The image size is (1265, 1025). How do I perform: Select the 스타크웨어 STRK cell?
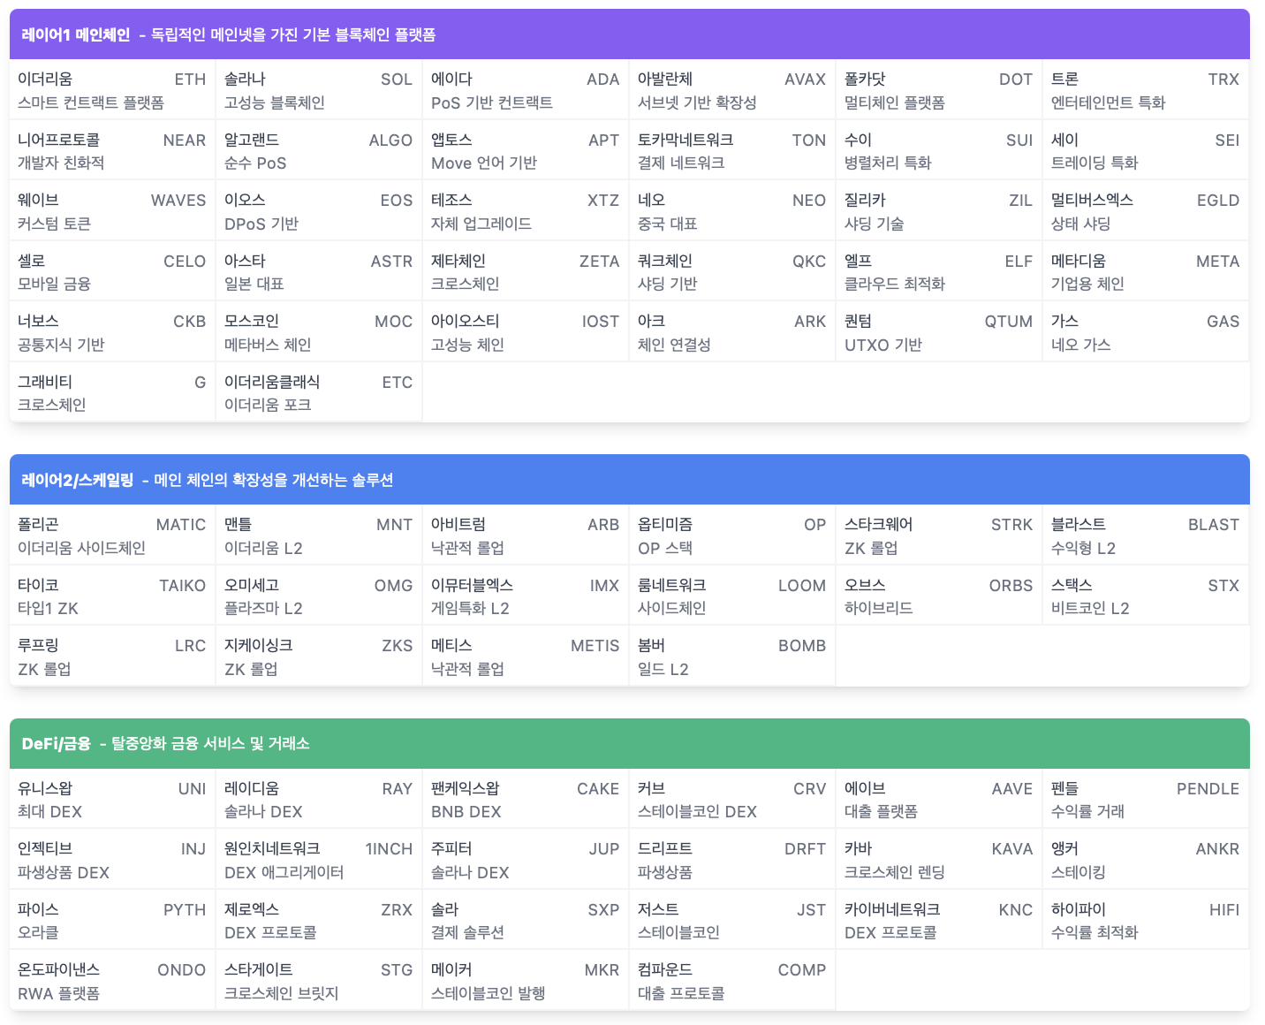point(939,535)
